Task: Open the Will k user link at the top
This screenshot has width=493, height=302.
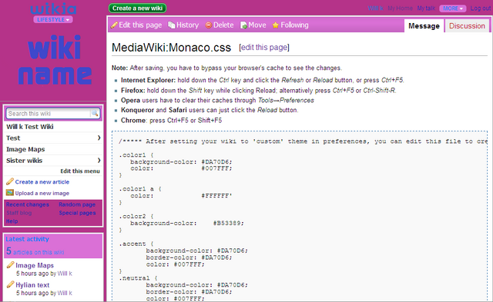Action: [376, 8]
